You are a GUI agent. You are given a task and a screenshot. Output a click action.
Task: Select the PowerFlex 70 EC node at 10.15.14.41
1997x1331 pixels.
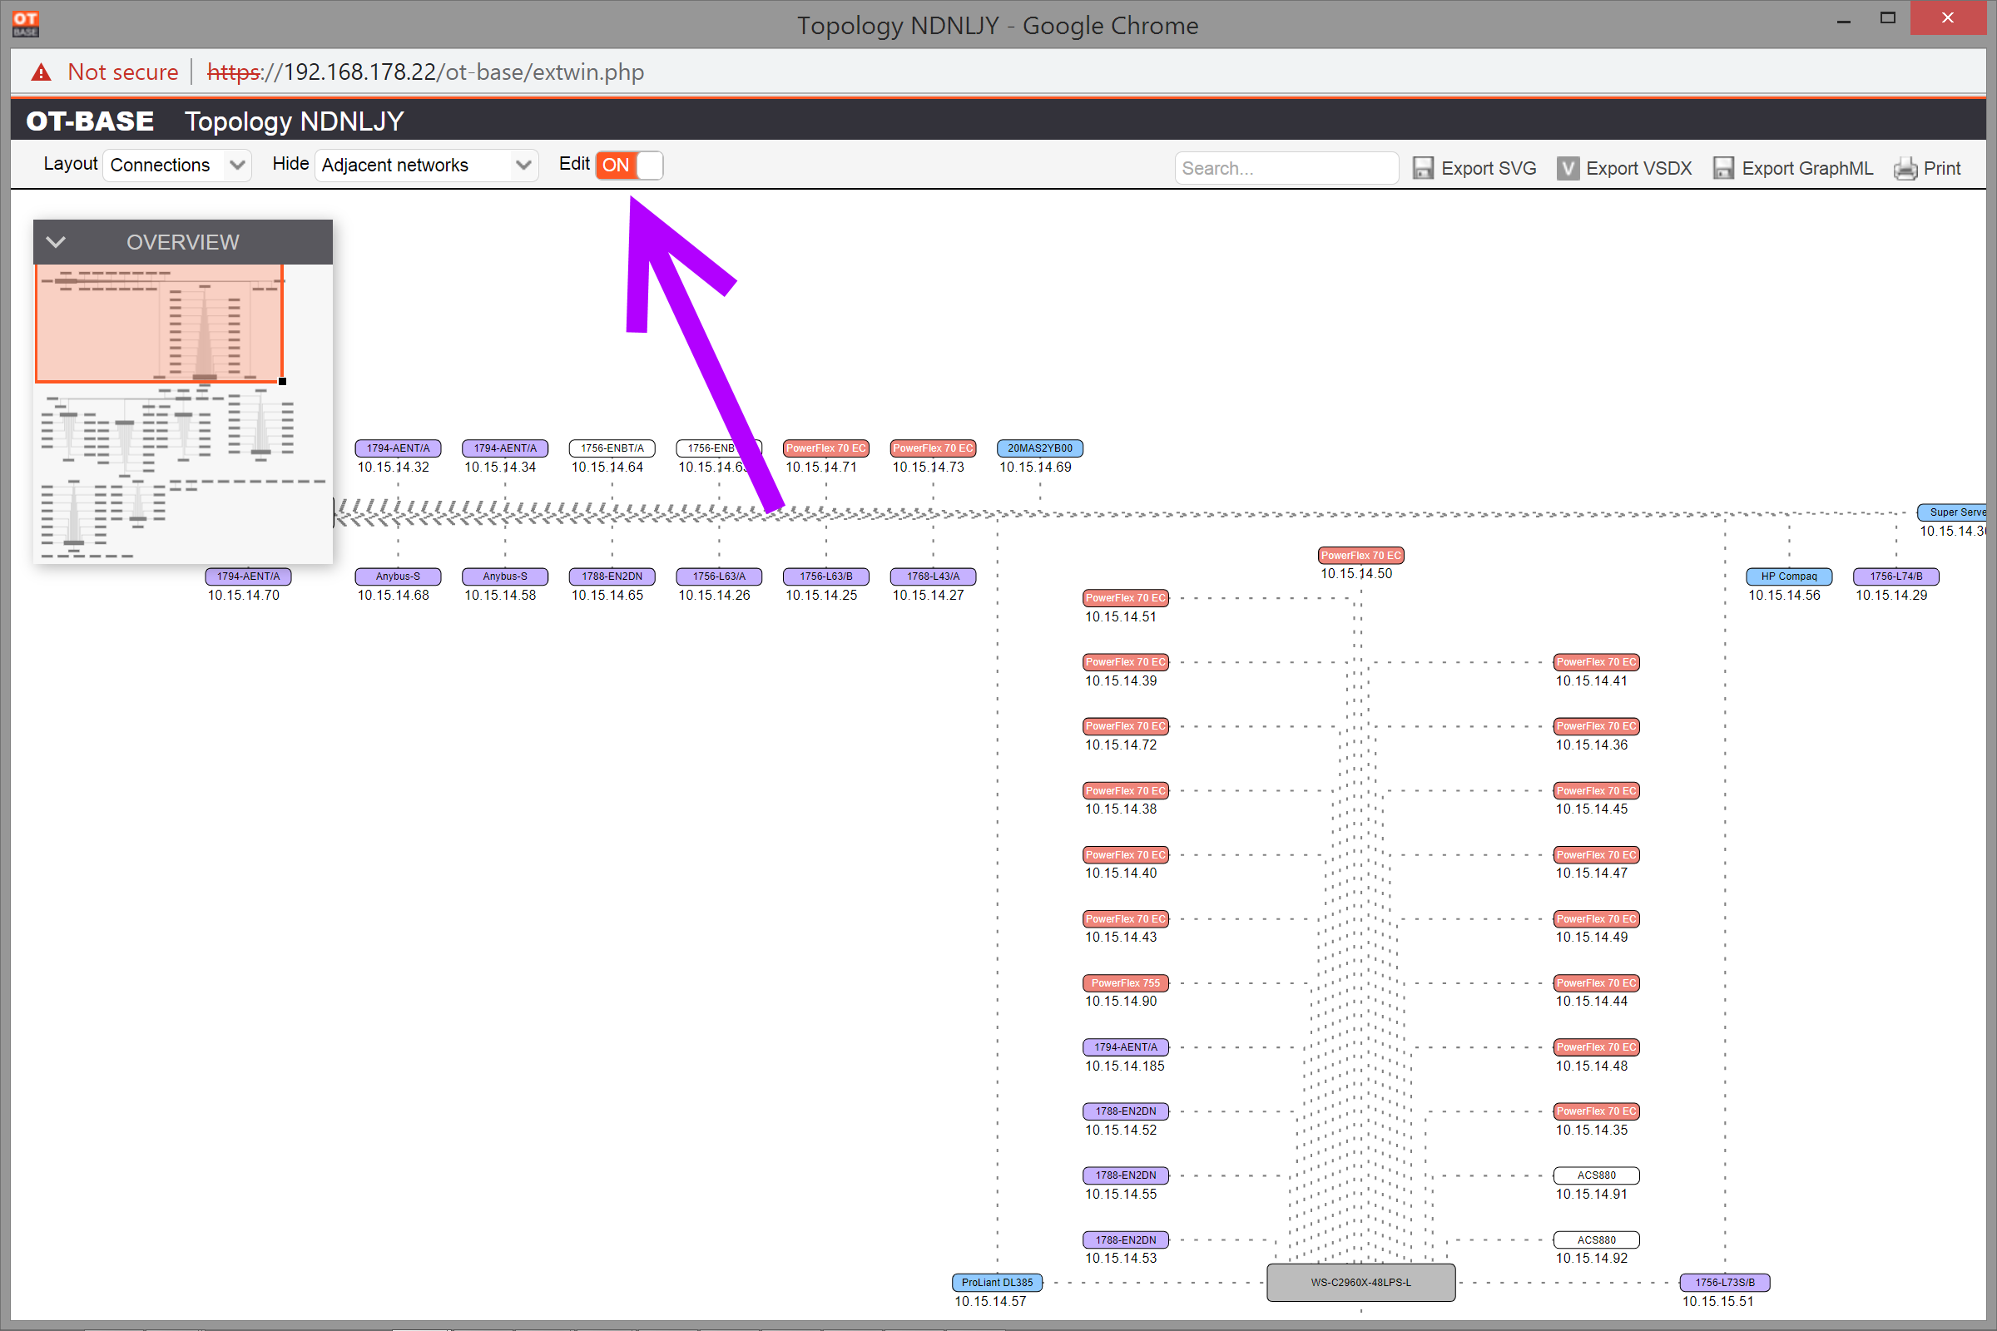click(1595, 661)
